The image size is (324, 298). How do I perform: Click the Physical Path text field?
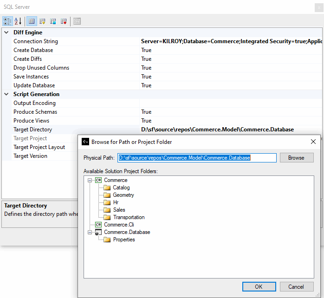(x=197, y=158)
